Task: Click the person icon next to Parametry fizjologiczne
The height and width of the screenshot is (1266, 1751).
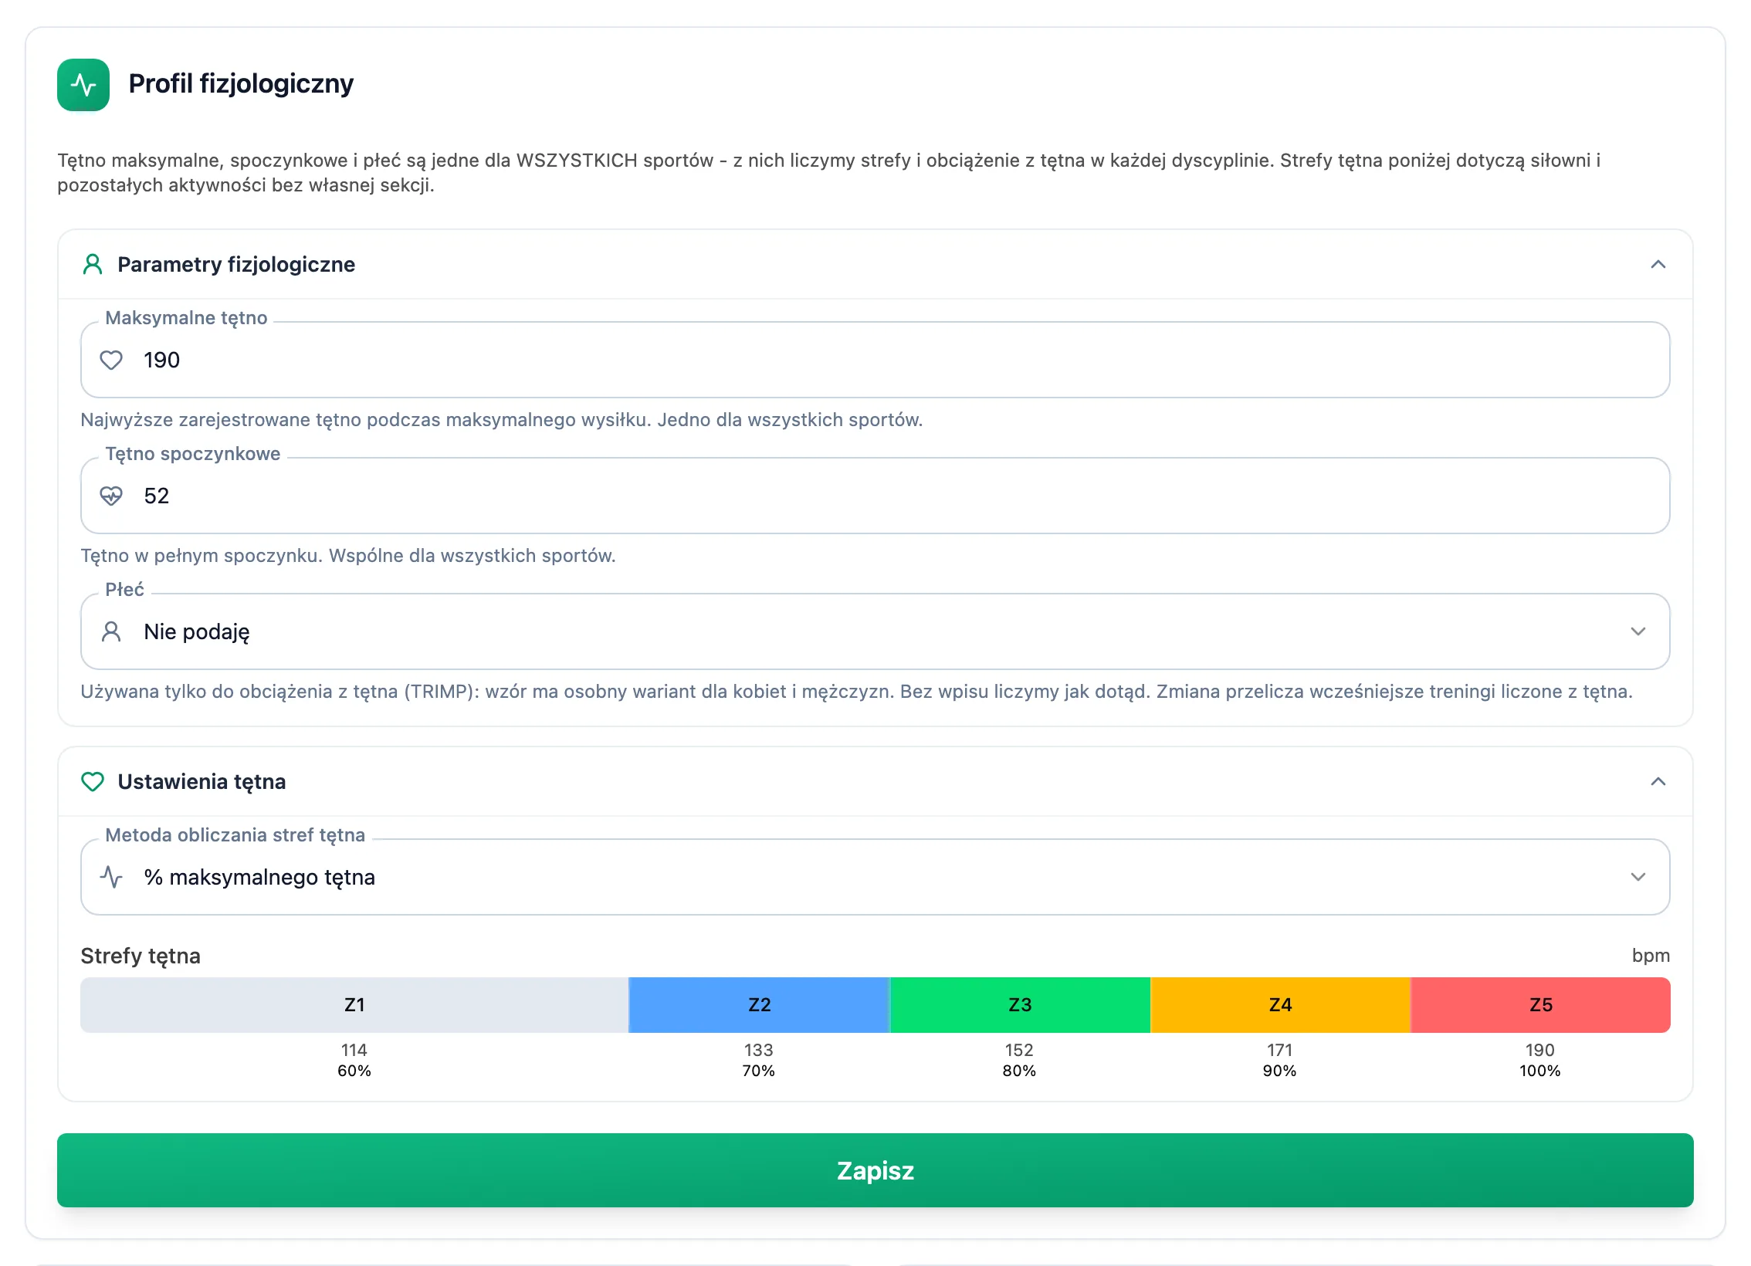Action: point(93,265)
